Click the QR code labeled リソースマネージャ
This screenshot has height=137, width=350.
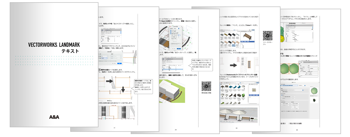pyautogui.click(x=268, y=36)
